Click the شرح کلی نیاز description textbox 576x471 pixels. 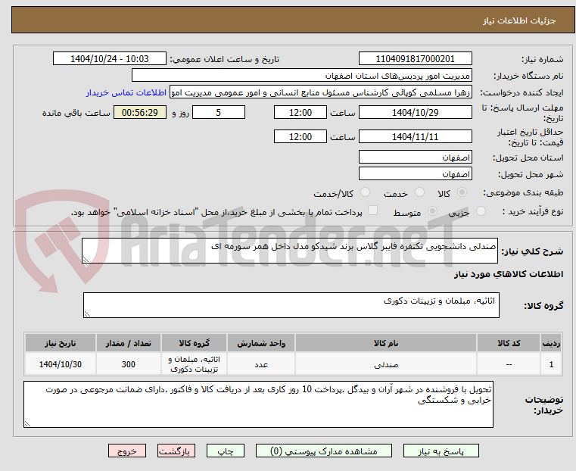click(290, 251)
